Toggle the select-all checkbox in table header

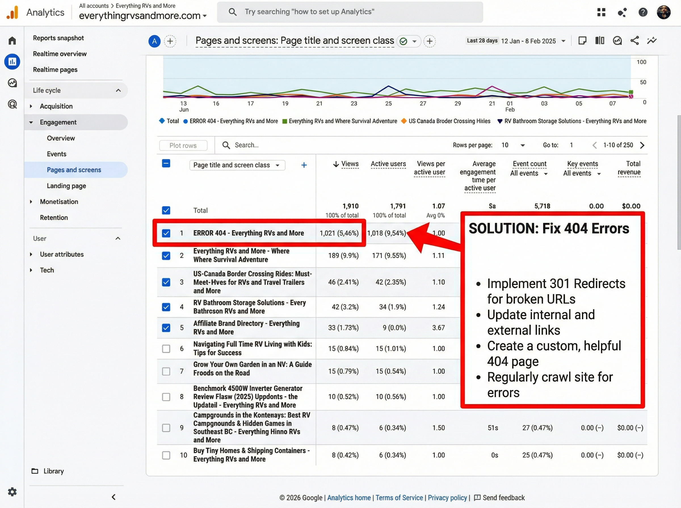[166, 163]
